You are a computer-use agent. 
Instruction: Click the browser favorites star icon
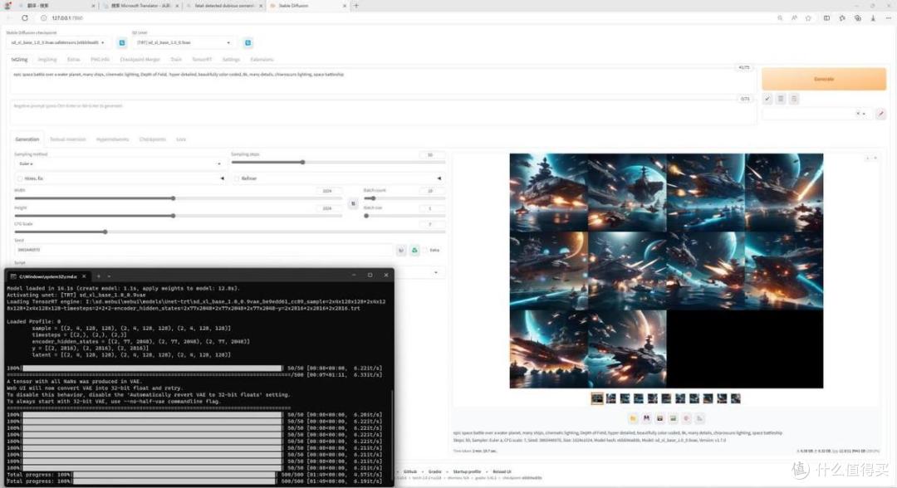click(x=808, y=17)
